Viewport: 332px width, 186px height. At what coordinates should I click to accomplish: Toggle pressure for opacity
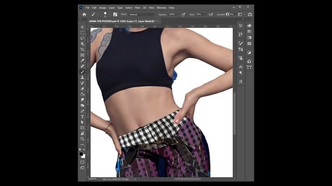(183, 14)
